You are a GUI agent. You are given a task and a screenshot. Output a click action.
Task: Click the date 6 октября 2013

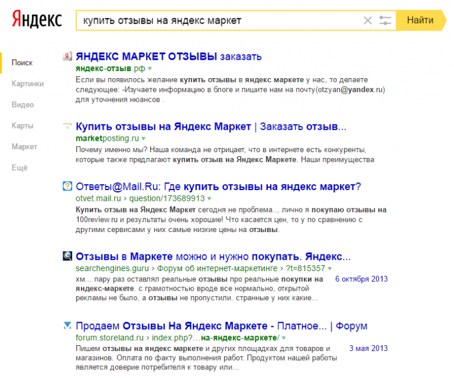[361, 279]
